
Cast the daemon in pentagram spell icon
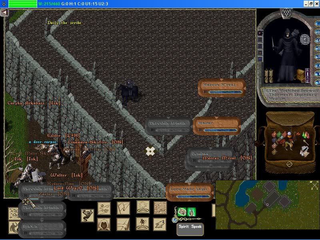click(142, 224)
